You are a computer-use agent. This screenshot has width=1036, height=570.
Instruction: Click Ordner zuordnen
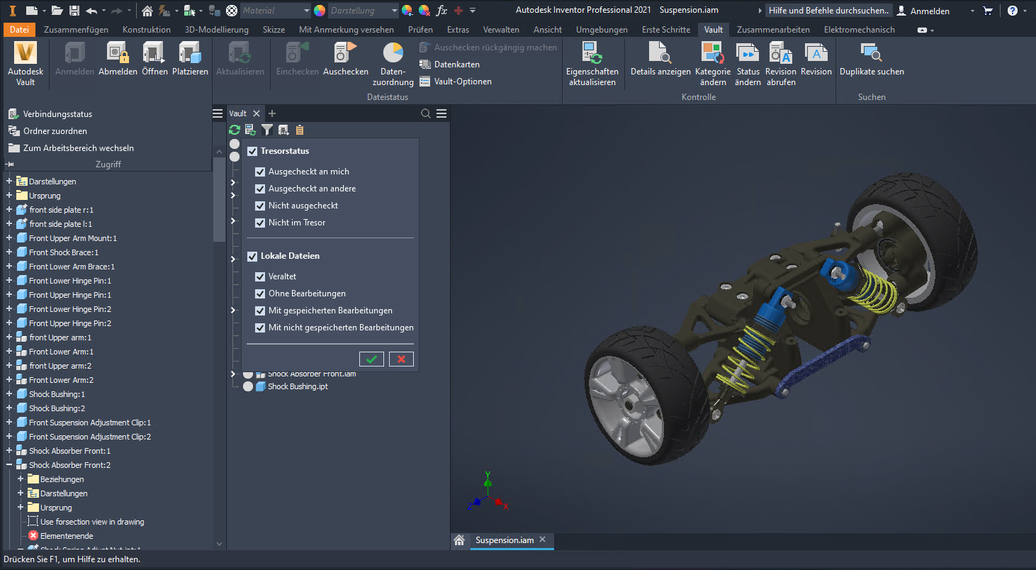pyautogui.click(x=48, y=131)
